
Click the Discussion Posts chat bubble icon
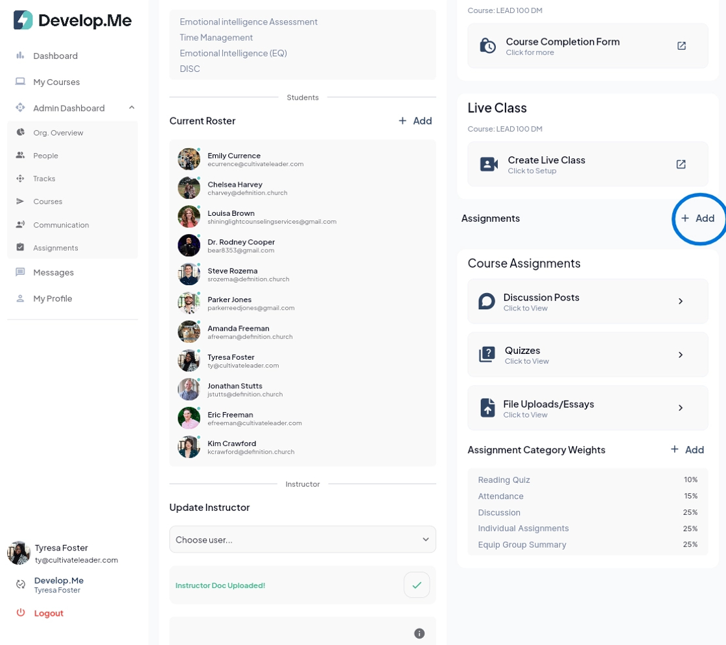click(x=486, y=301)
